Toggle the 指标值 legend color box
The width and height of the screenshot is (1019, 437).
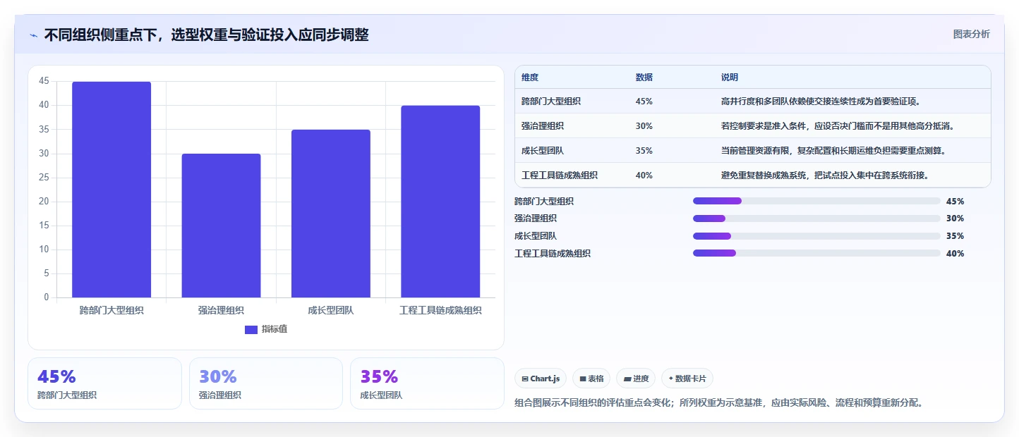click(x=251, y=329)
